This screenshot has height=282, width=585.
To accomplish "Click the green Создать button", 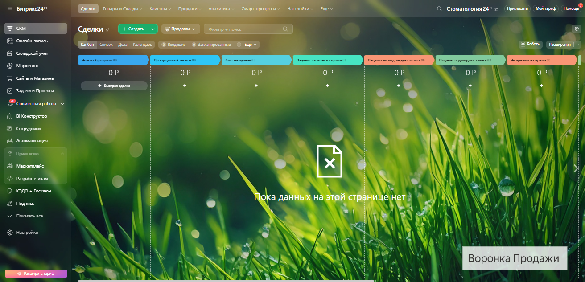I will tap(133, 29).
